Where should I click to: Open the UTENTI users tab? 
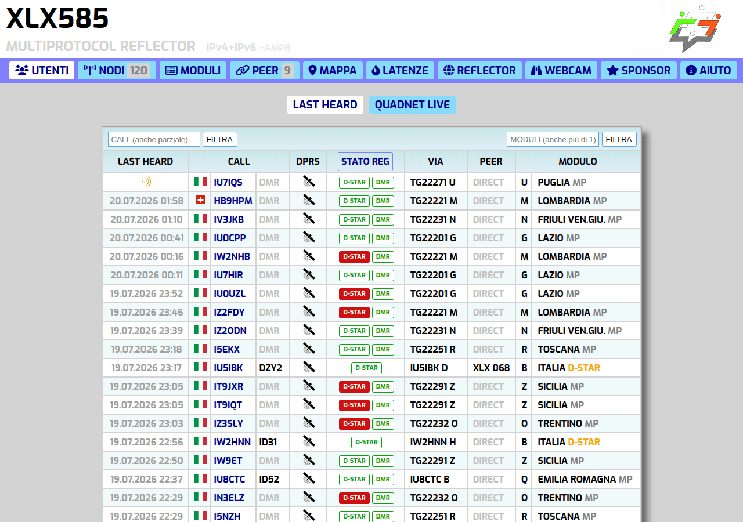tap(42, 70)
